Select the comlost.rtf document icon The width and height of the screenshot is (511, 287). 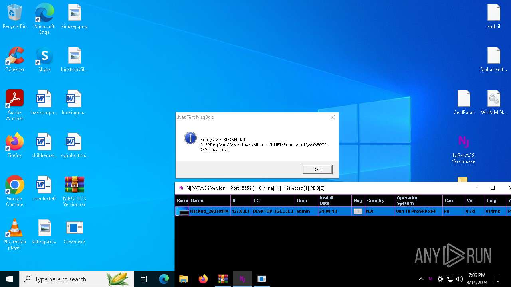click(x=44, y=189)
